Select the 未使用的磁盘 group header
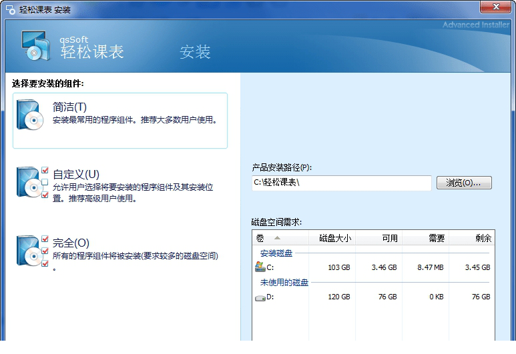The width and height of the screenshot is (516, 354). coord(284,283)
